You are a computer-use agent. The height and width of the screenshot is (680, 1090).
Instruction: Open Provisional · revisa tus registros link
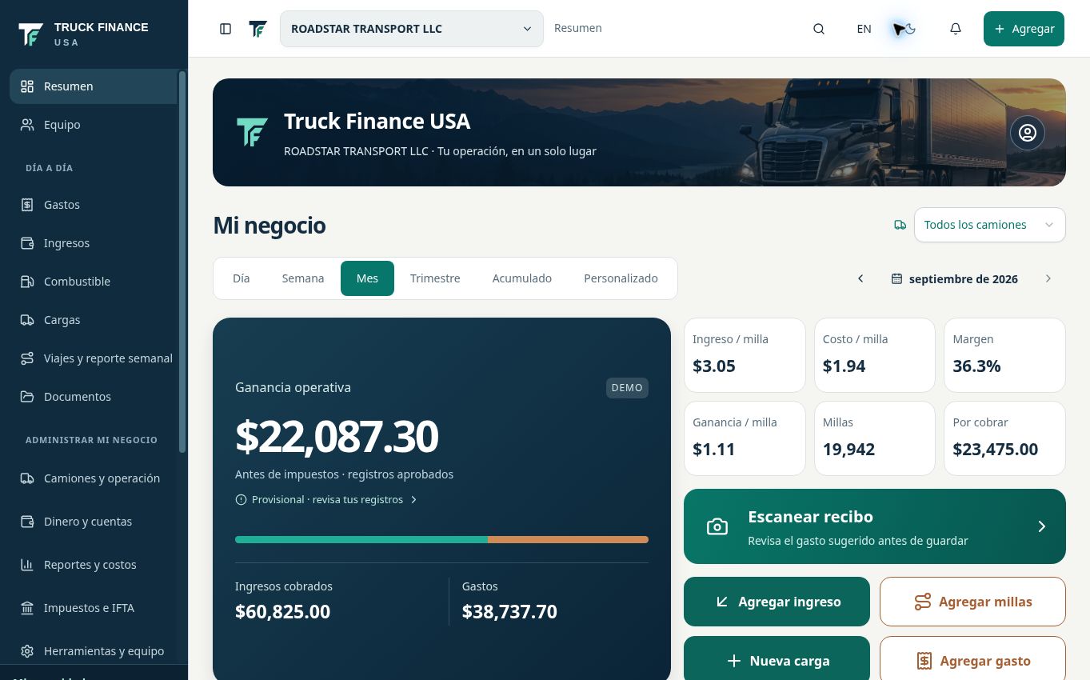click(x=326, y=499)
